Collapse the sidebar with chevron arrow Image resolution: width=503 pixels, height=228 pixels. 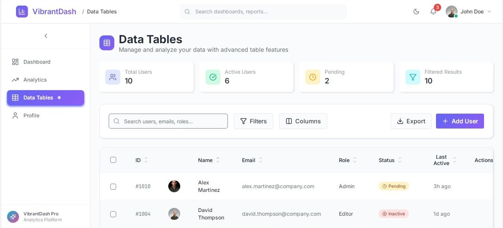46,36
